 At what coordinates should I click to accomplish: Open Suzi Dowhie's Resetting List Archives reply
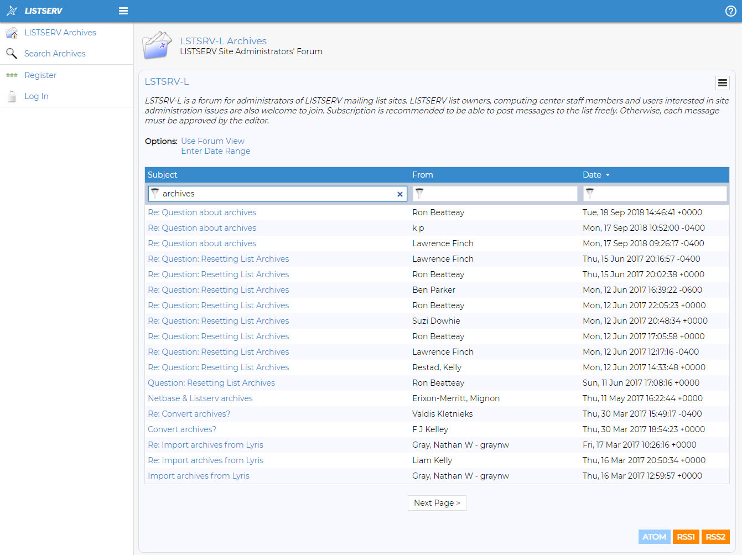(x=218, y=321)
